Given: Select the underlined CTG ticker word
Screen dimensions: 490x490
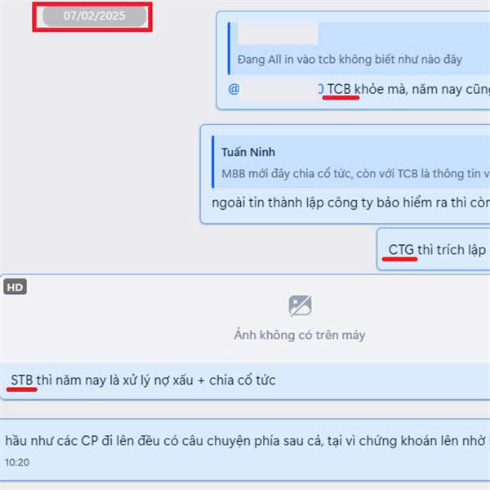Looking at the screenshot, I should (401, 250).
